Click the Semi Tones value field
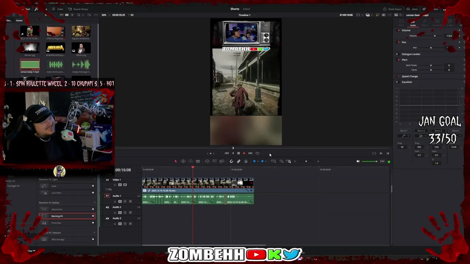Viewport: 470px width, 264px height. point(449,65)
